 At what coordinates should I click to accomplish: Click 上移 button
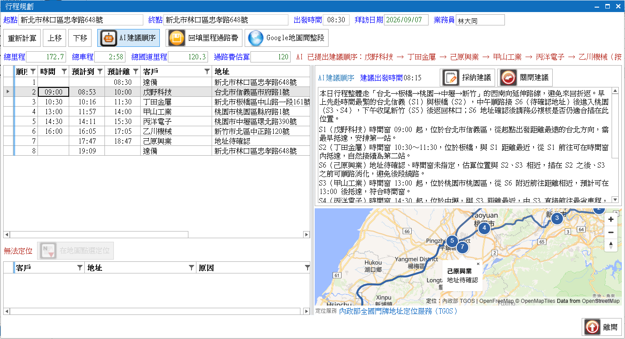click(x=54, y=38)
